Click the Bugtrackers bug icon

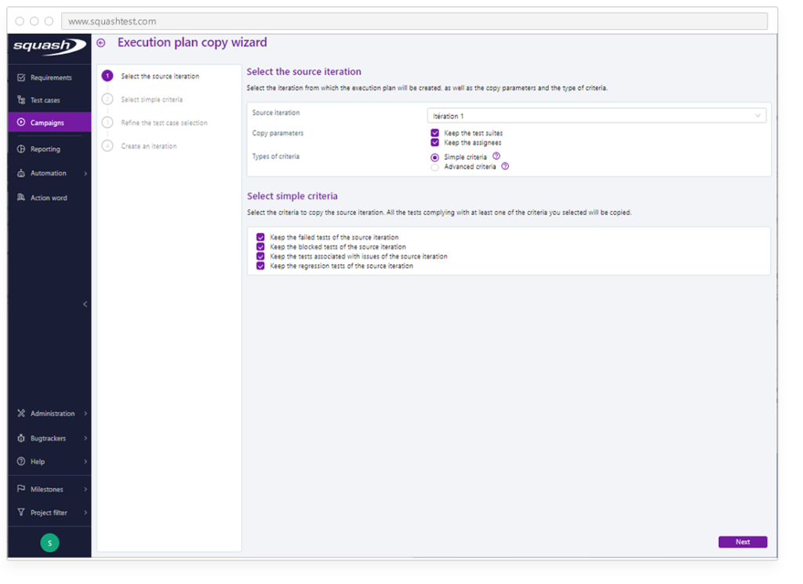click(x=21, y=438)
